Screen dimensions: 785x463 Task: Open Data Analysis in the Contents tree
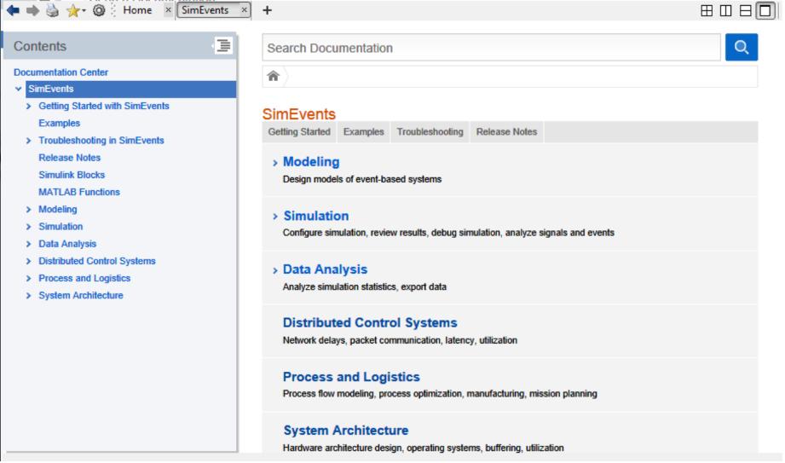click(x=67, y=244)
